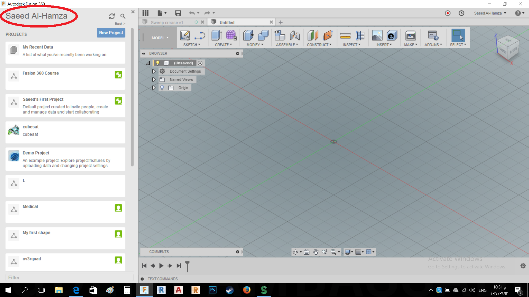Collapse the Browser panel with double arrows

(144, 53)
